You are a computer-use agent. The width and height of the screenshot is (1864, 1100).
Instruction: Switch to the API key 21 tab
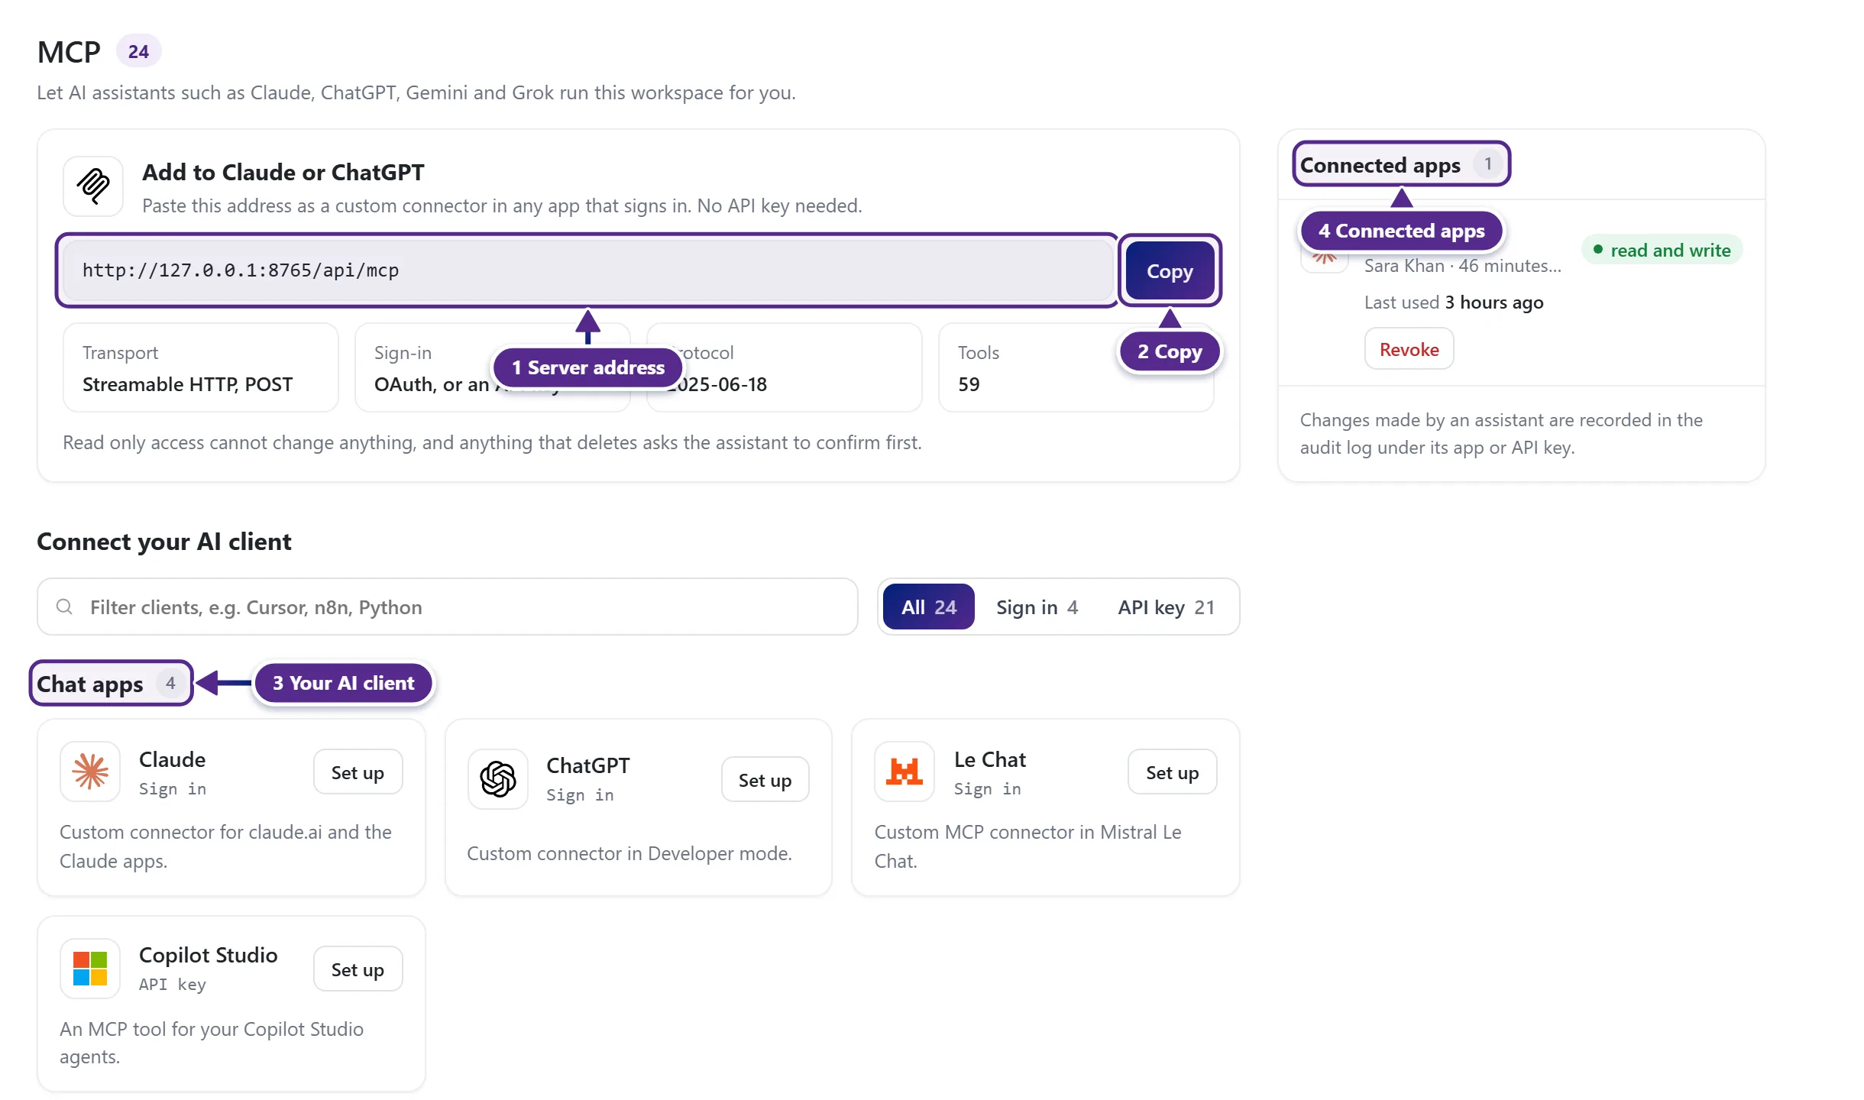[1166, 607]
